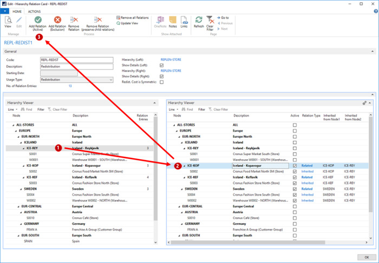The width and height of the screenshot is (379, 263).
Task: Collapse the General section
Action: (x=372, y=51)
